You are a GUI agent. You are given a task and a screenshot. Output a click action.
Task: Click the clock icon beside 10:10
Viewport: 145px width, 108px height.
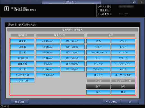click(x=2, y=106)
